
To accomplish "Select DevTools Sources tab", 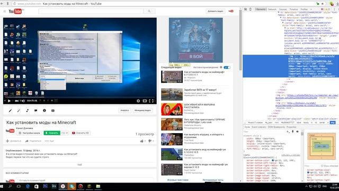I will pyautogui.click(x=283, y=10).
